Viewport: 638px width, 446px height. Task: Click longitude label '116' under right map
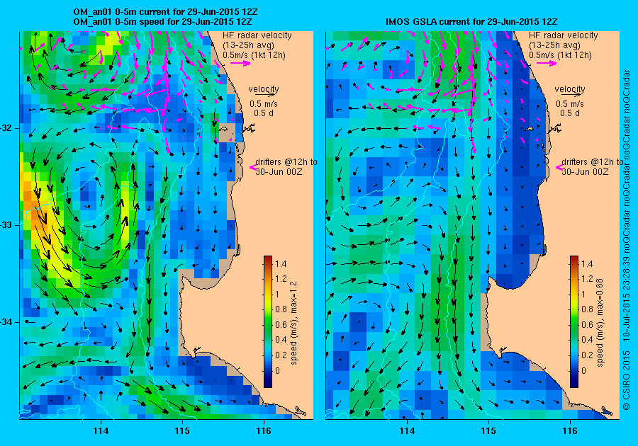tap(570, 431)
